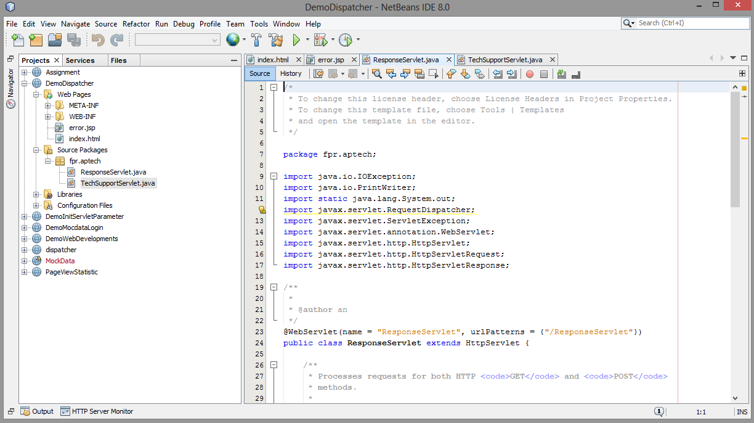Viewport: 754px width, 423px height.
Task: Open Run Project dropdown arrow
Action: coord(309,40)
